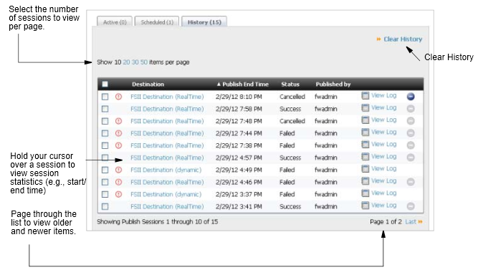This screenshot has height=275, width=483.
Task: Show 20 items per page
Action: [x=126, y=62]
